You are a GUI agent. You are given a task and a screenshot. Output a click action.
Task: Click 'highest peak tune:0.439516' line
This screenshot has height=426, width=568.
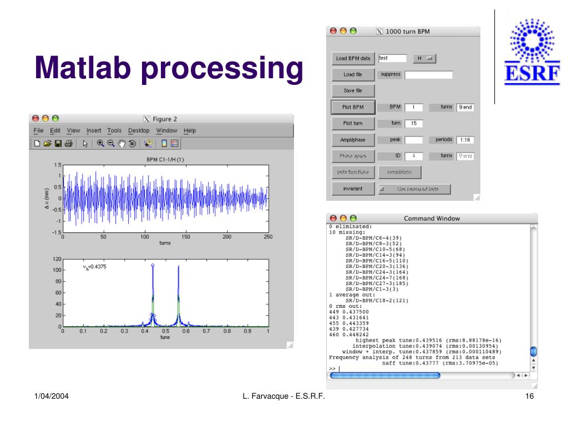429,341
